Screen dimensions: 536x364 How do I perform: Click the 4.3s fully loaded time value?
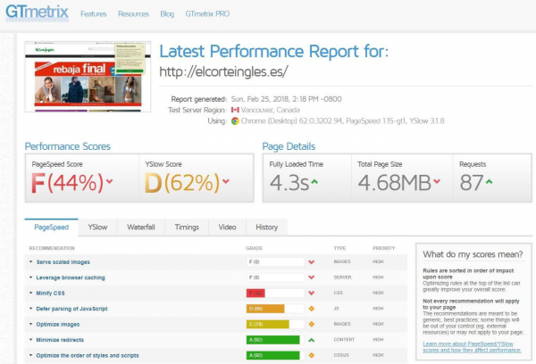coord(289,183)
